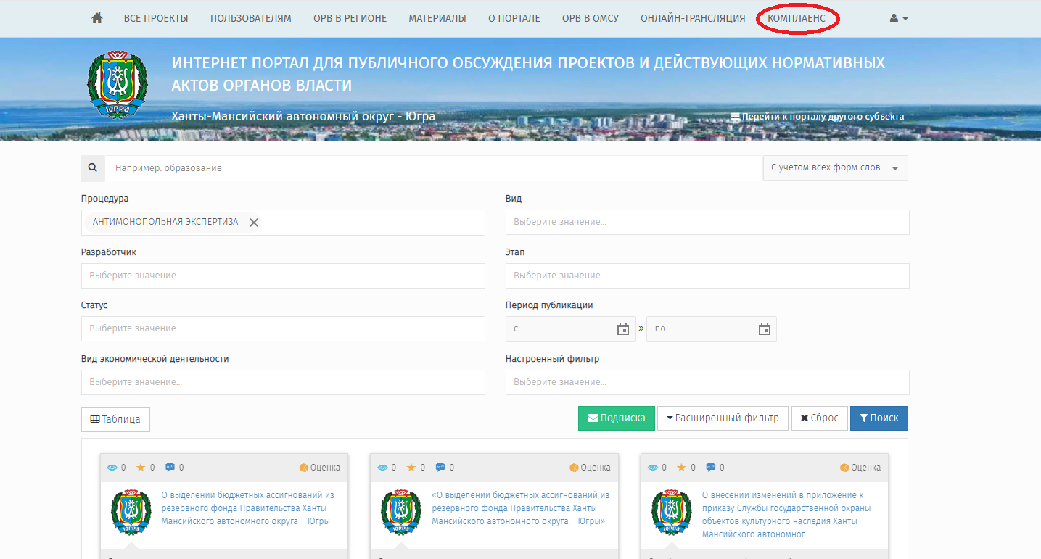
Task: Click the star icon on first card
Action: (x=140, y=468)
